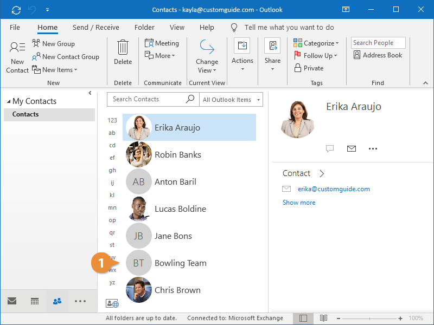Jump to the mn index letter

(x=112, y=207)
